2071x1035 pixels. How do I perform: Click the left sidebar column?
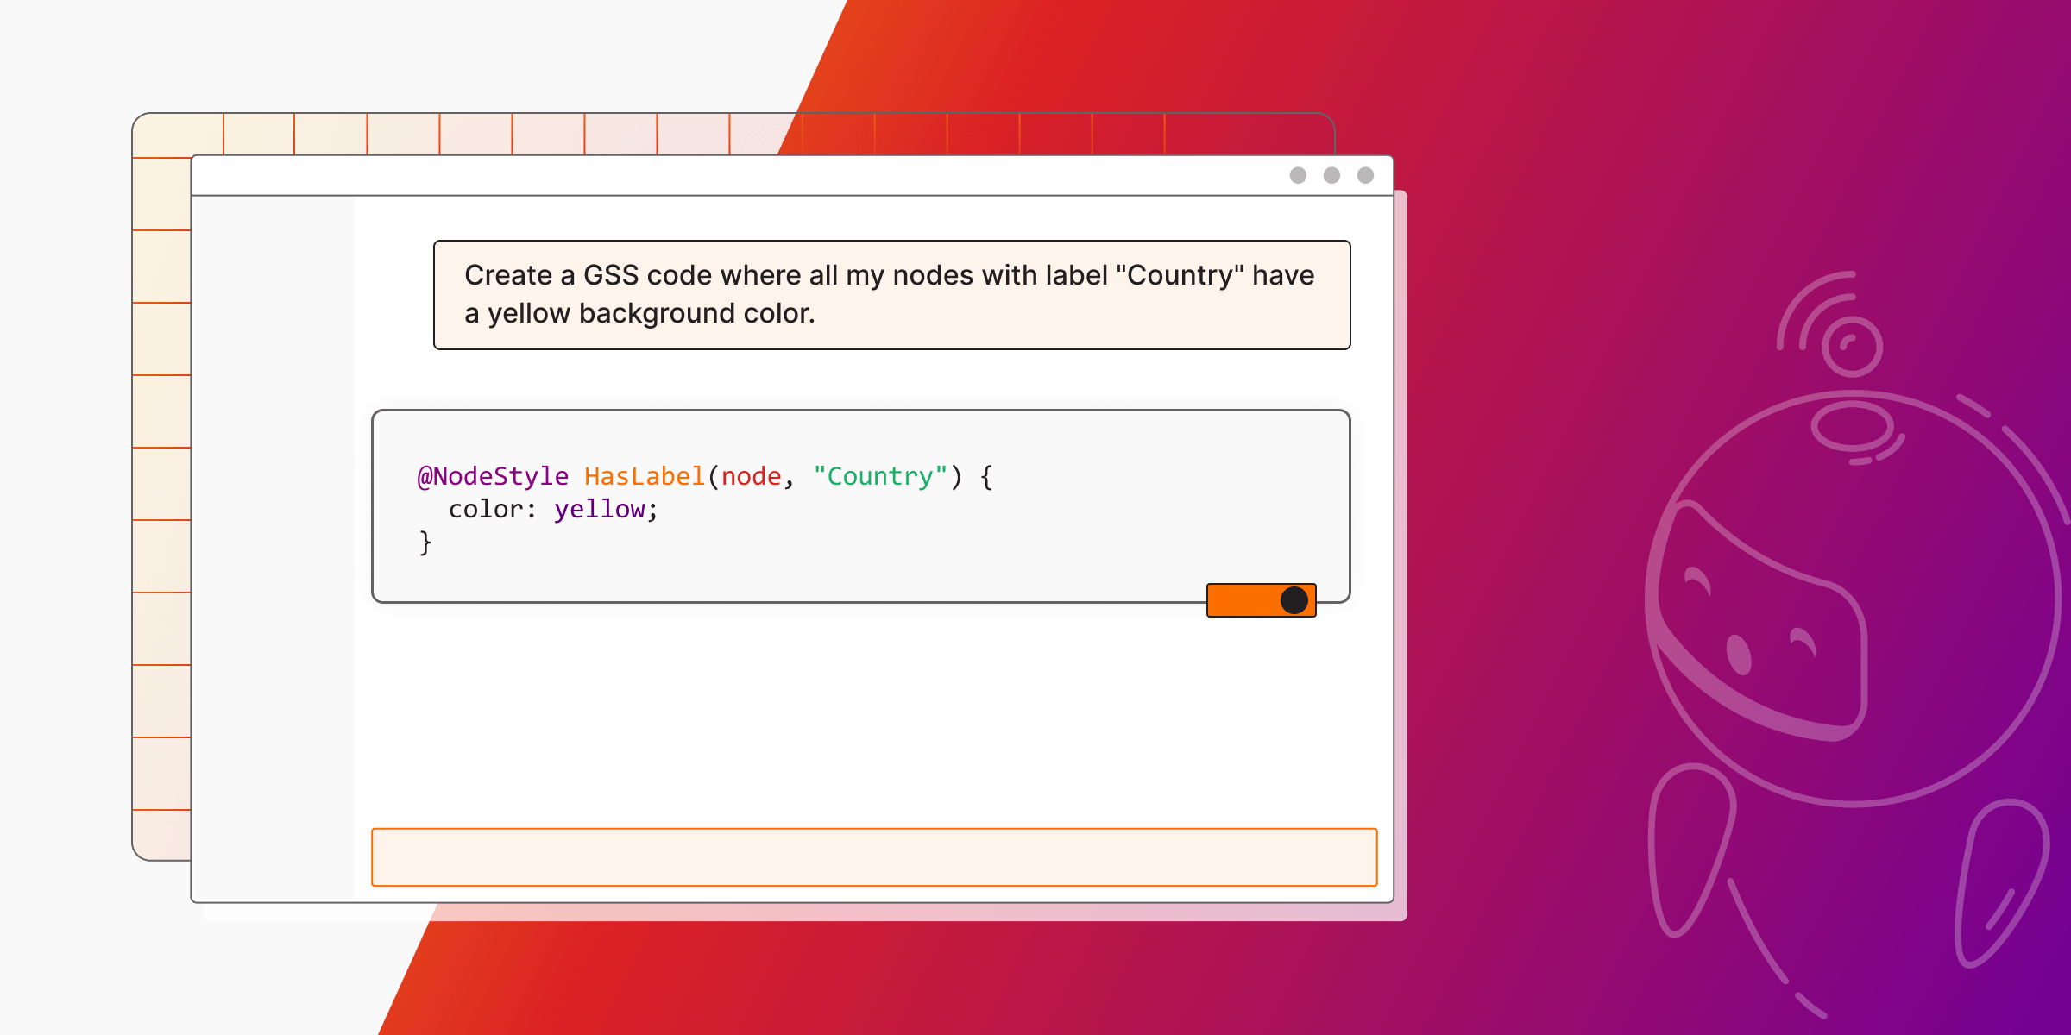272,543
